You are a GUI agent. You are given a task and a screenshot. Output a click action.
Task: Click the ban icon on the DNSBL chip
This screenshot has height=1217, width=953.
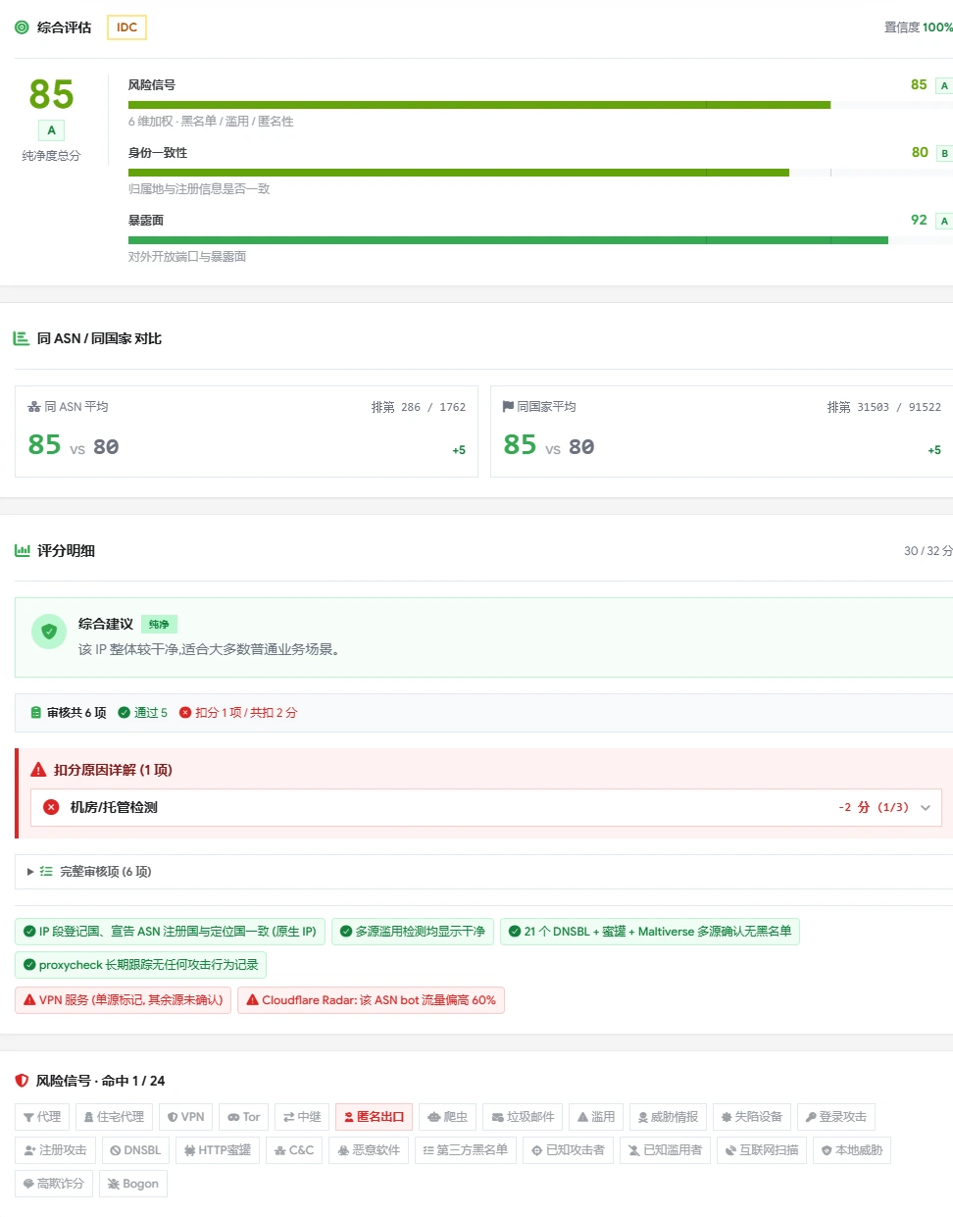tap(116, 1150)
